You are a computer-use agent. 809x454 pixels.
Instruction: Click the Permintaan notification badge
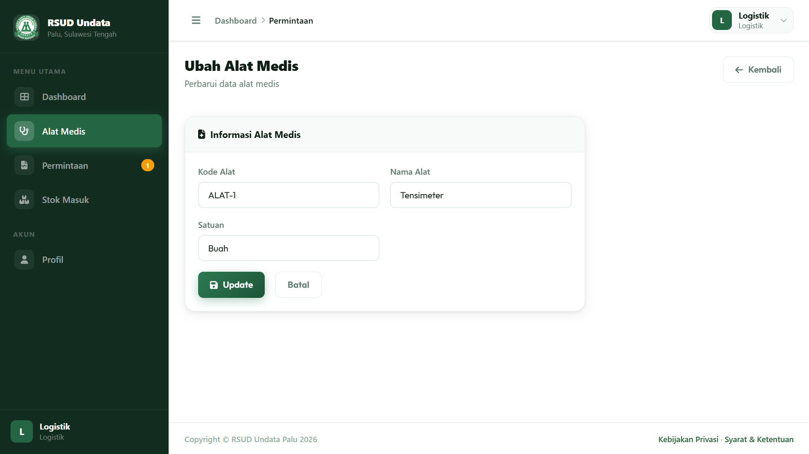[x=148, y=165]
